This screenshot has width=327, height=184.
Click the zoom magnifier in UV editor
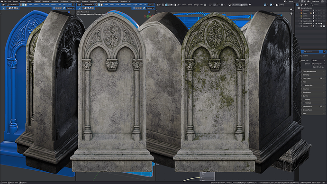pos(291,9)
